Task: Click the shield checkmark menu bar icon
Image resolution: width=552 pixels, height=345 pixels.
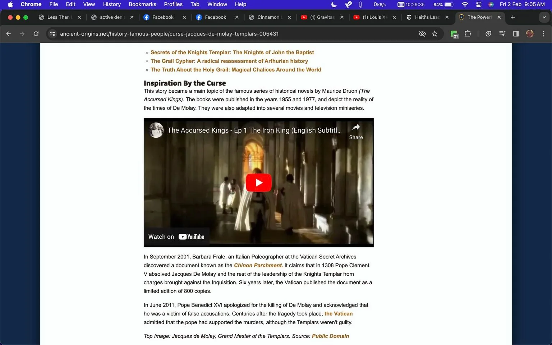Action: tap(348, 4)
